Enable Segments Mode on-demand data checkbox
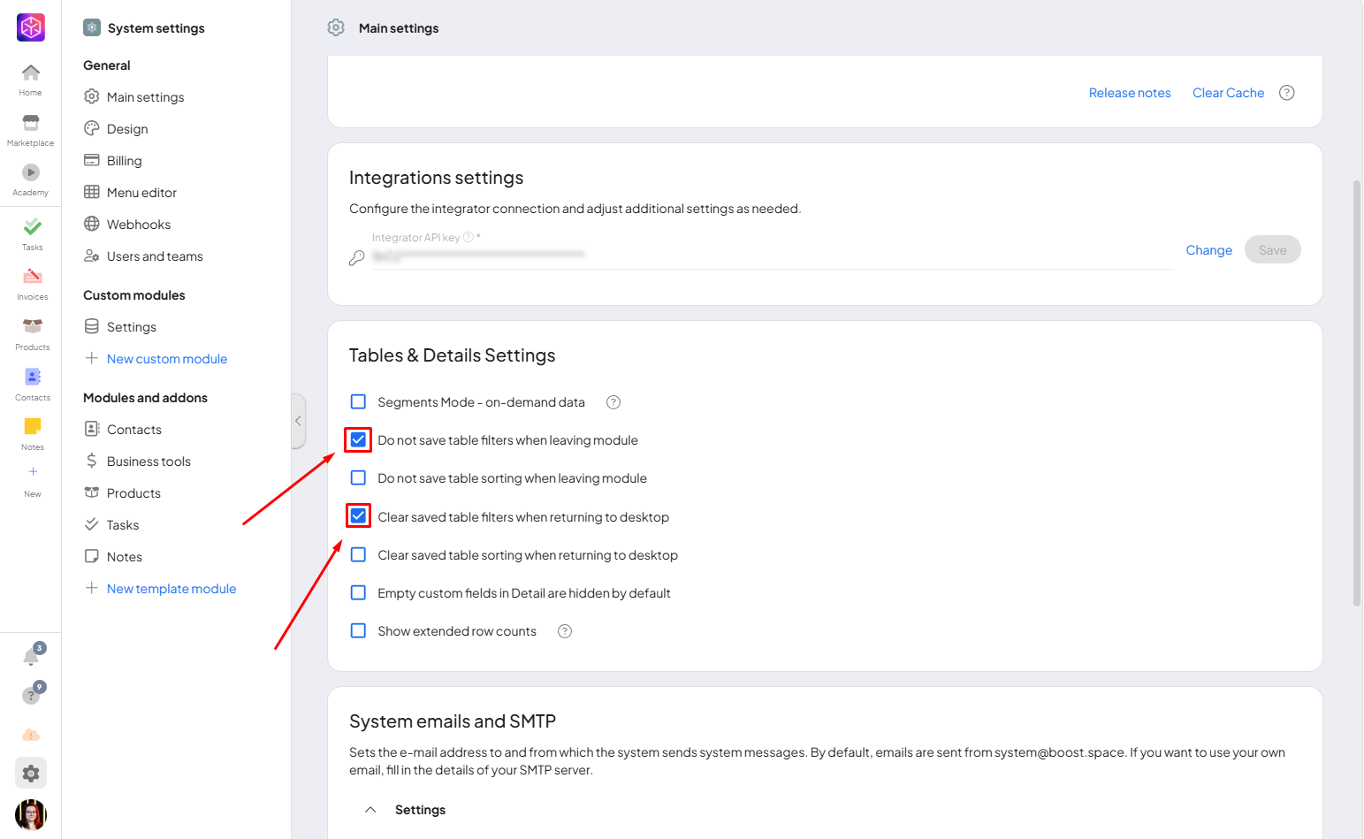Image resolution: width=1364 pixels, height=839 pixels. click(358, 402)
